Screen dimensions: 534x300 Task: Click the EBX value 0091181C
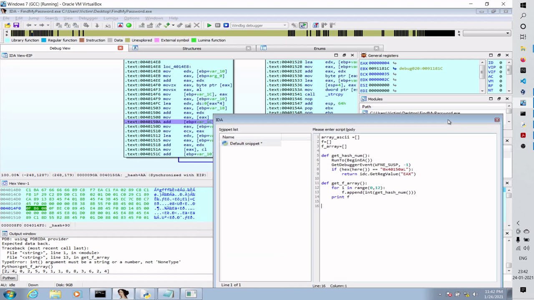pos(379,68)
